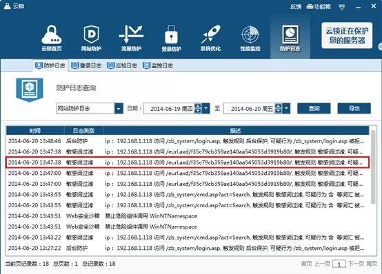Viewport: 382px width, 274px height.
Task: Sort by 描述 column header
Action: point(236,131)
